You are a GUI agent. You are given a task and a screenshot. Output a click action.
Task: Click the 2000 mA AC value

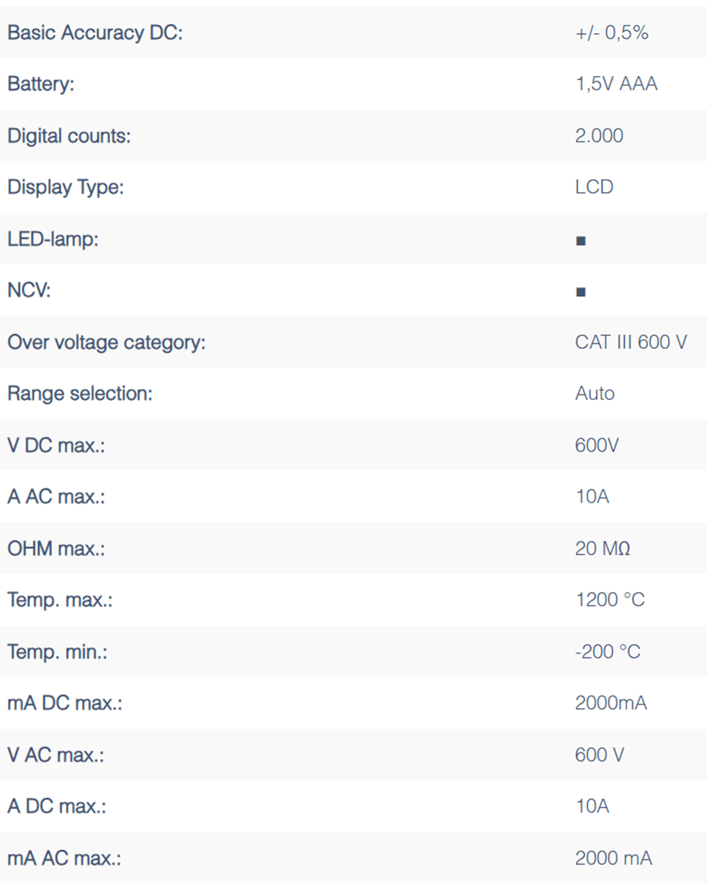point(613,858)
